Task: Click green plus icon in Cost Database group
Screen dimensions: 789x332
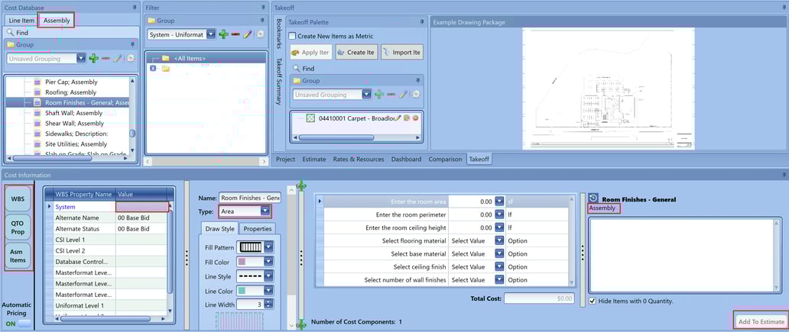Action: click(93, 58)
